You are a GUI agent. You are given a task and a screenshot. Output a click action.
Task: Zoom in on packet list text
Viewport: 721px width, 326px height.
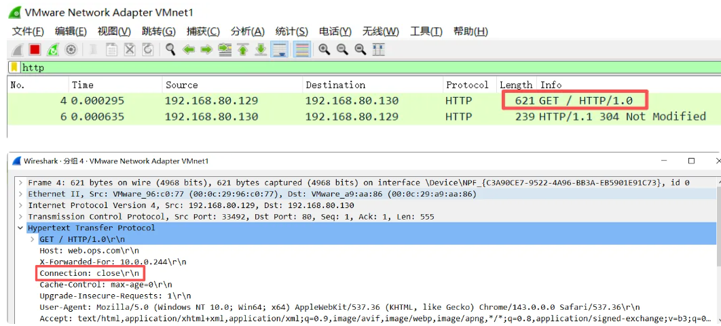click(325, 49)
